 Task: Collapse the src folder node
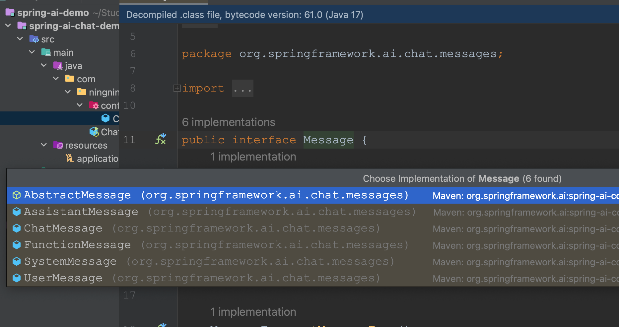[20, 39]
